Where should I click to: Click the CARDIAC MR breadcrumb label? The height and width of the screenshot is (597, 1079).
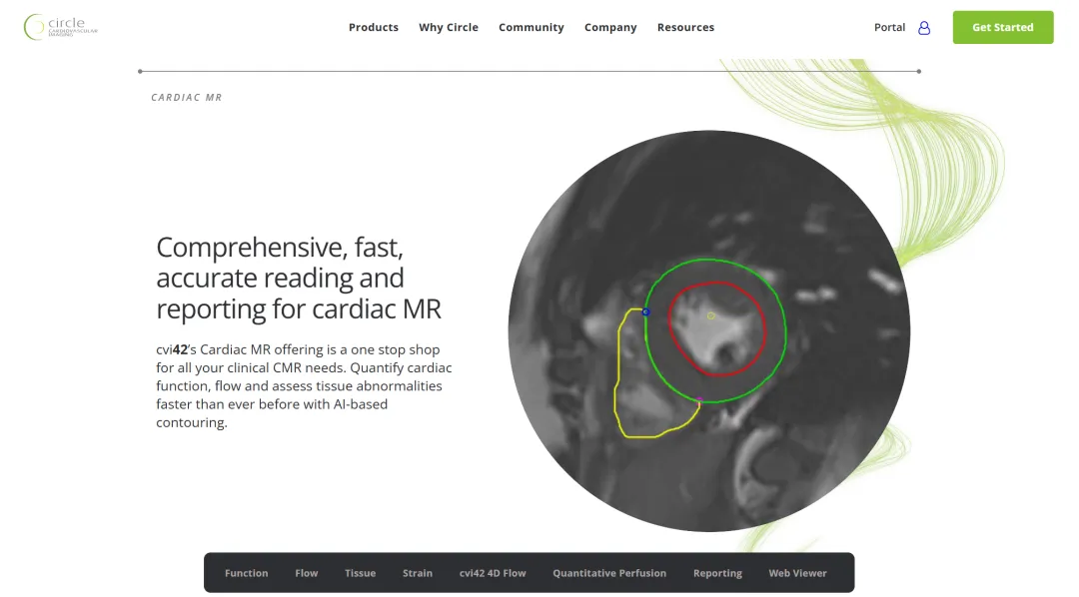[x=187, y=98]
